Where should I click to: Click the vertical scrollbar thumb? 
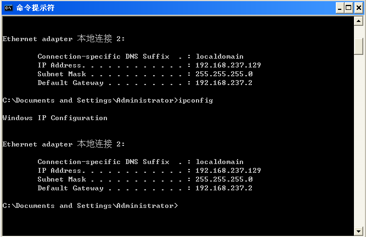(359, 46)
